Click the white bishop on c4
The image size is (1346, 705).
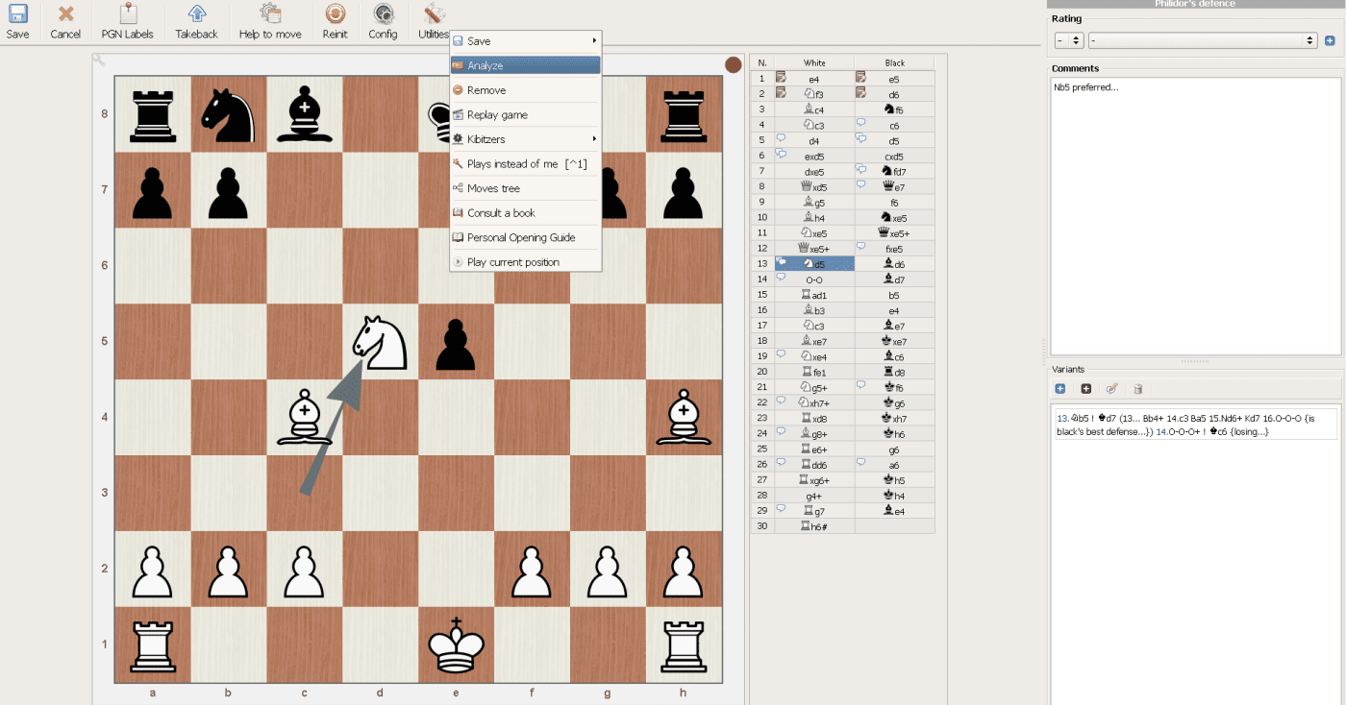304,418
